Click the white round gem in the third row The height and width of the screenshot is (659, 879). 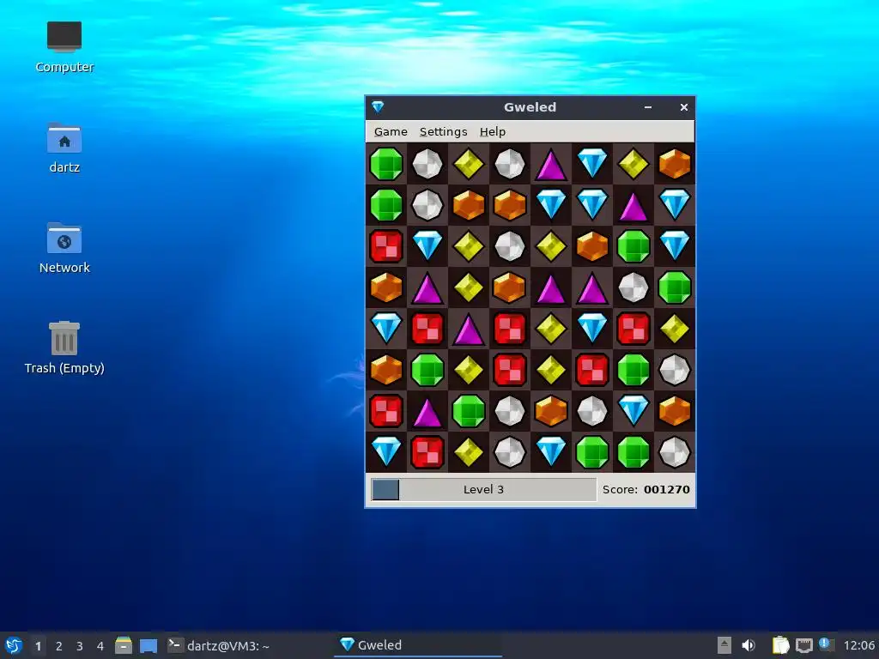coord(510,246)
